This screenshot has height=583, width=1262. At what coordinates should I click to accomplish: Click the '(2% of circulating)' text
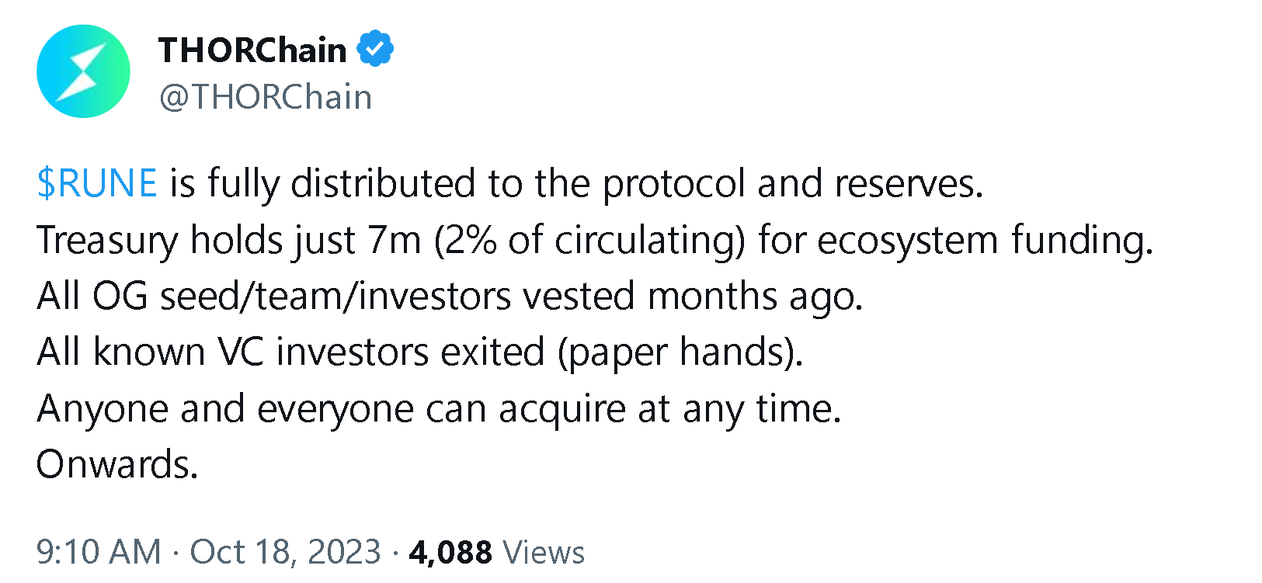point(589,240)
